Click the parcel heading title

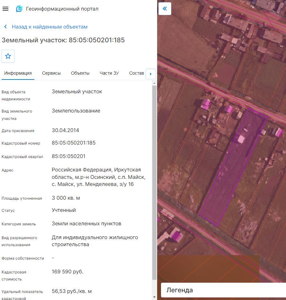tap(63, 40)
